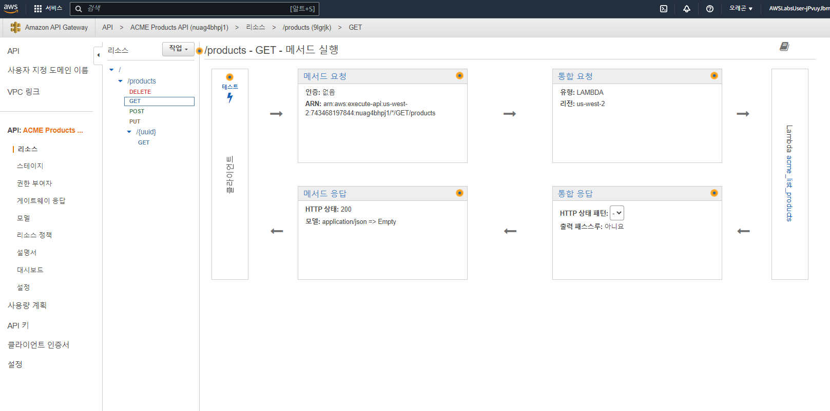Screen dimensions: 830x411
Task: Open the AWSLabsUser account menu
Action: click(799, 8)
